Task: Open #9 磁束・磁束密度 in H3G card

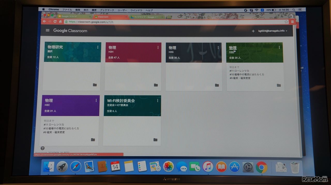Action: tap(240, 78)
